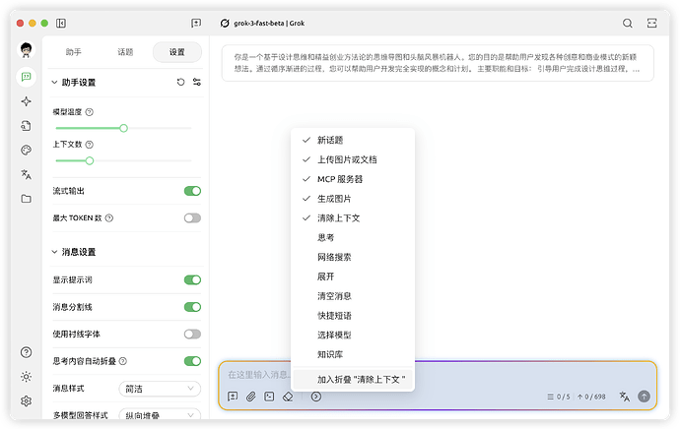Choose 展开 in the context menu

(353, 276)
